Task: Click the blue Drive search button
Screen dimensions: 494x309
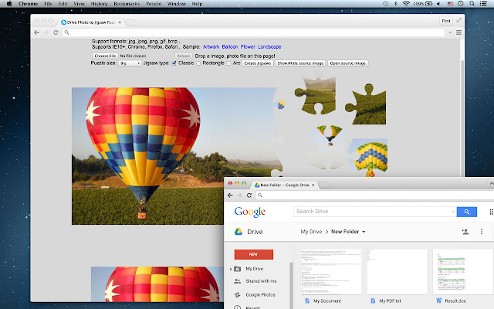Action: [465, 212]
